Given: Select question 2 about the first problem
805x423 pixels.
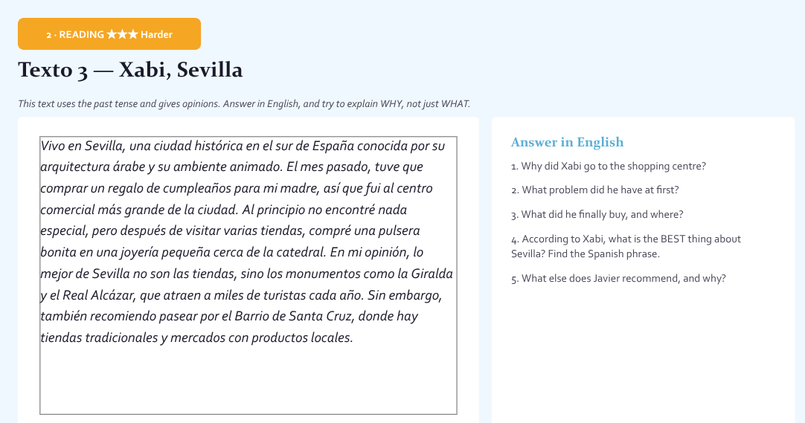Looking at the screenshot, I should (595, 190).
